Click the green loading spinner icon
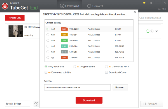Viewport: 168px width, 109px height. point(148,31)
